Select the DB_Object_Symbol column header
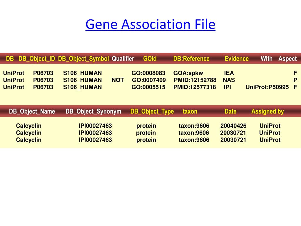Viewport: 301px width, 226px height. coord(83,59)
